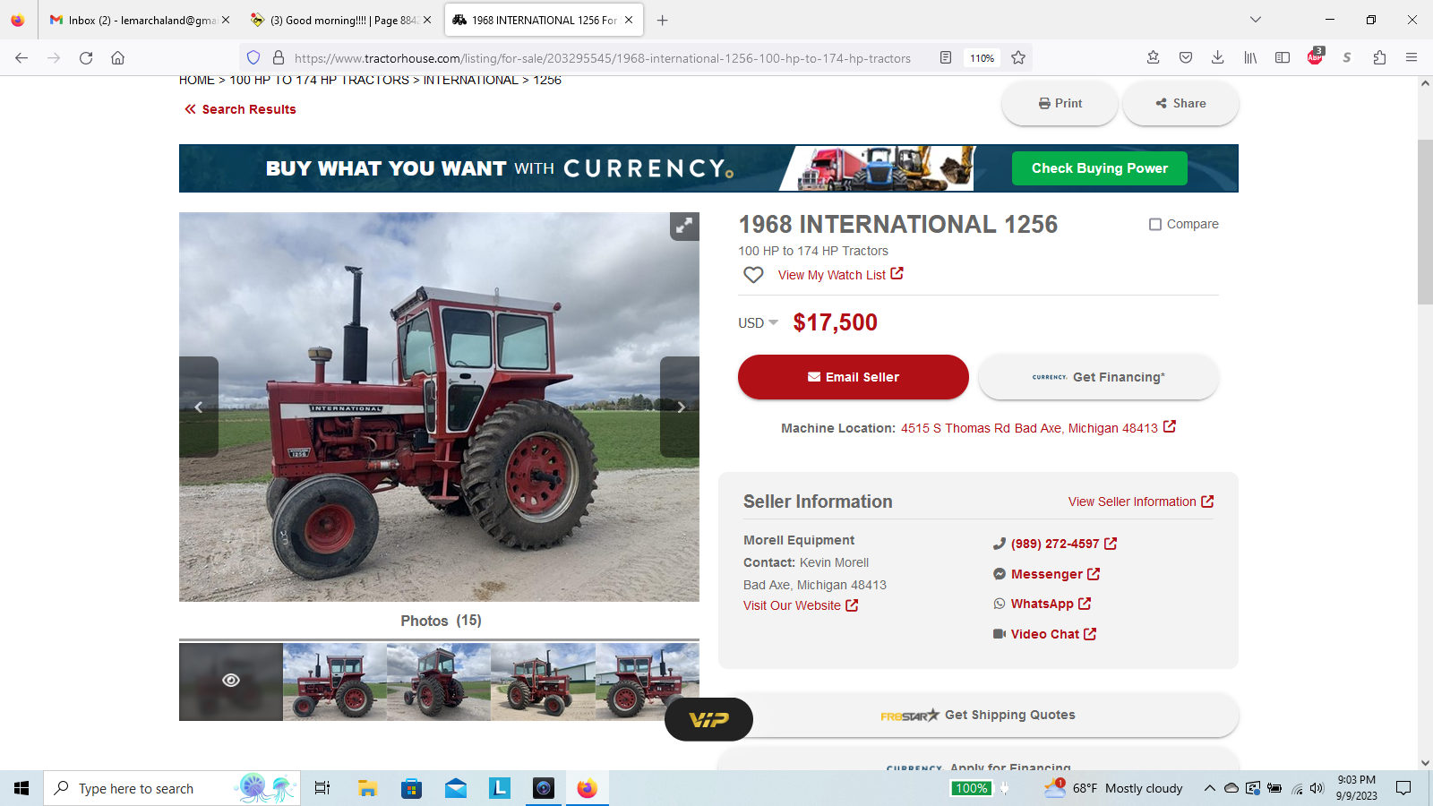Expand the tractor photo to fullscreen
Image resolution: width=1433 pixels, height=806 pixels.
684,226
